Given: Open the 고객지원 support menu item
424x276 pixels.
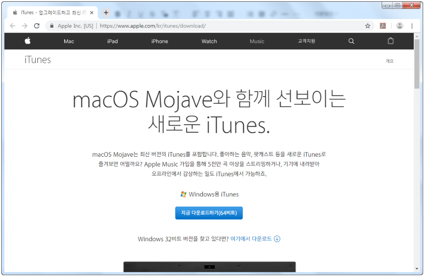Looking at the screenshot, I should point(307,41).
